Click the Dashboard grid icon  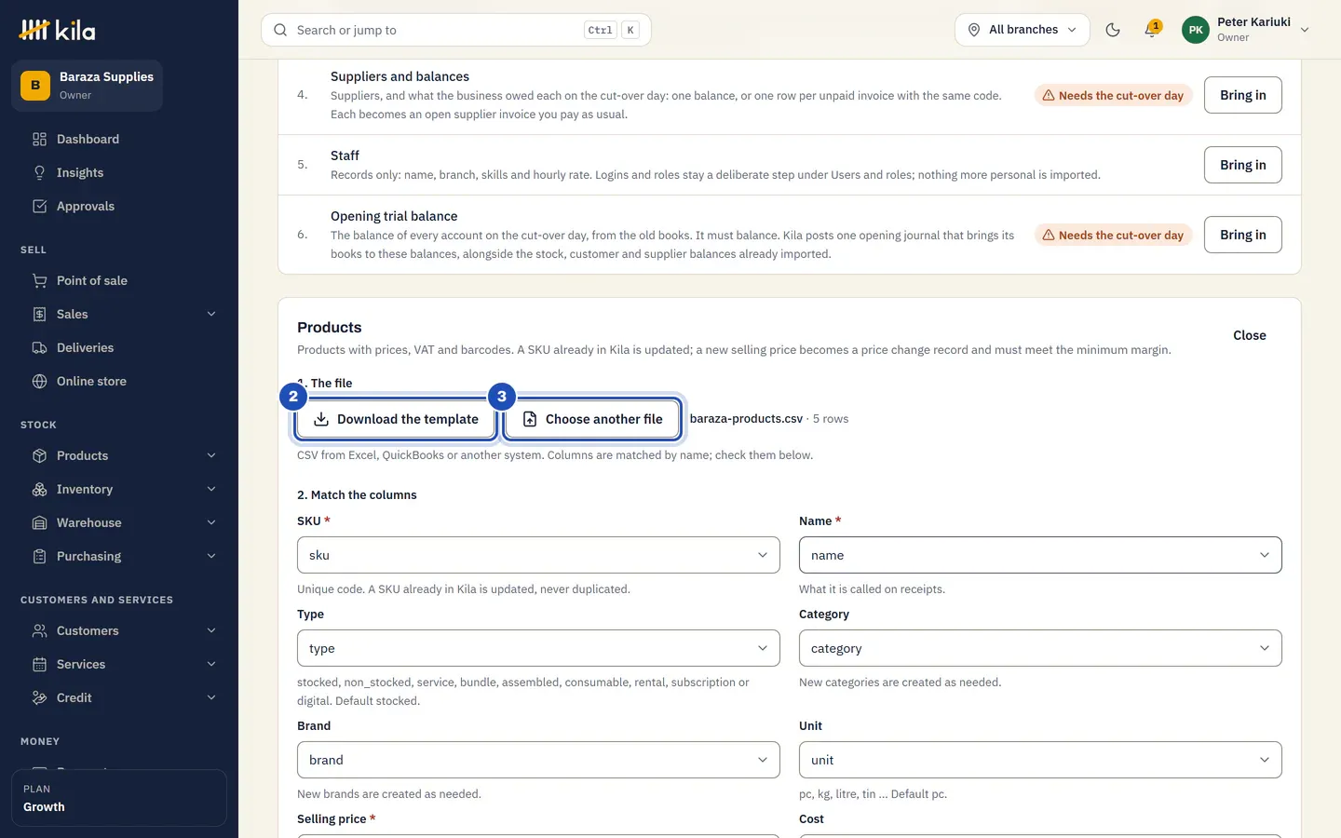[39, 139]
